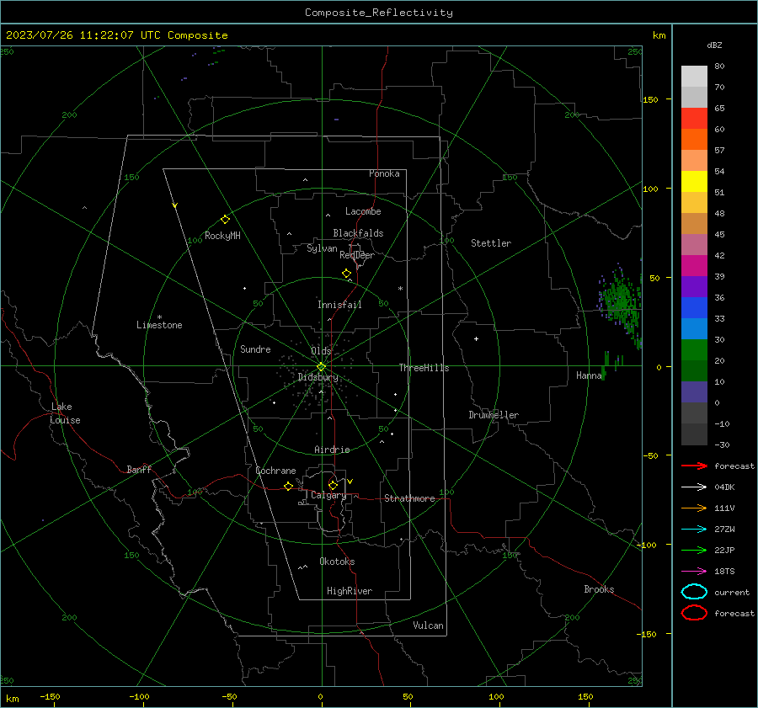Image resolution: width=758 pixels, height=708 pixels.
Task: Select the Olds city label
Action: [321, 351]
